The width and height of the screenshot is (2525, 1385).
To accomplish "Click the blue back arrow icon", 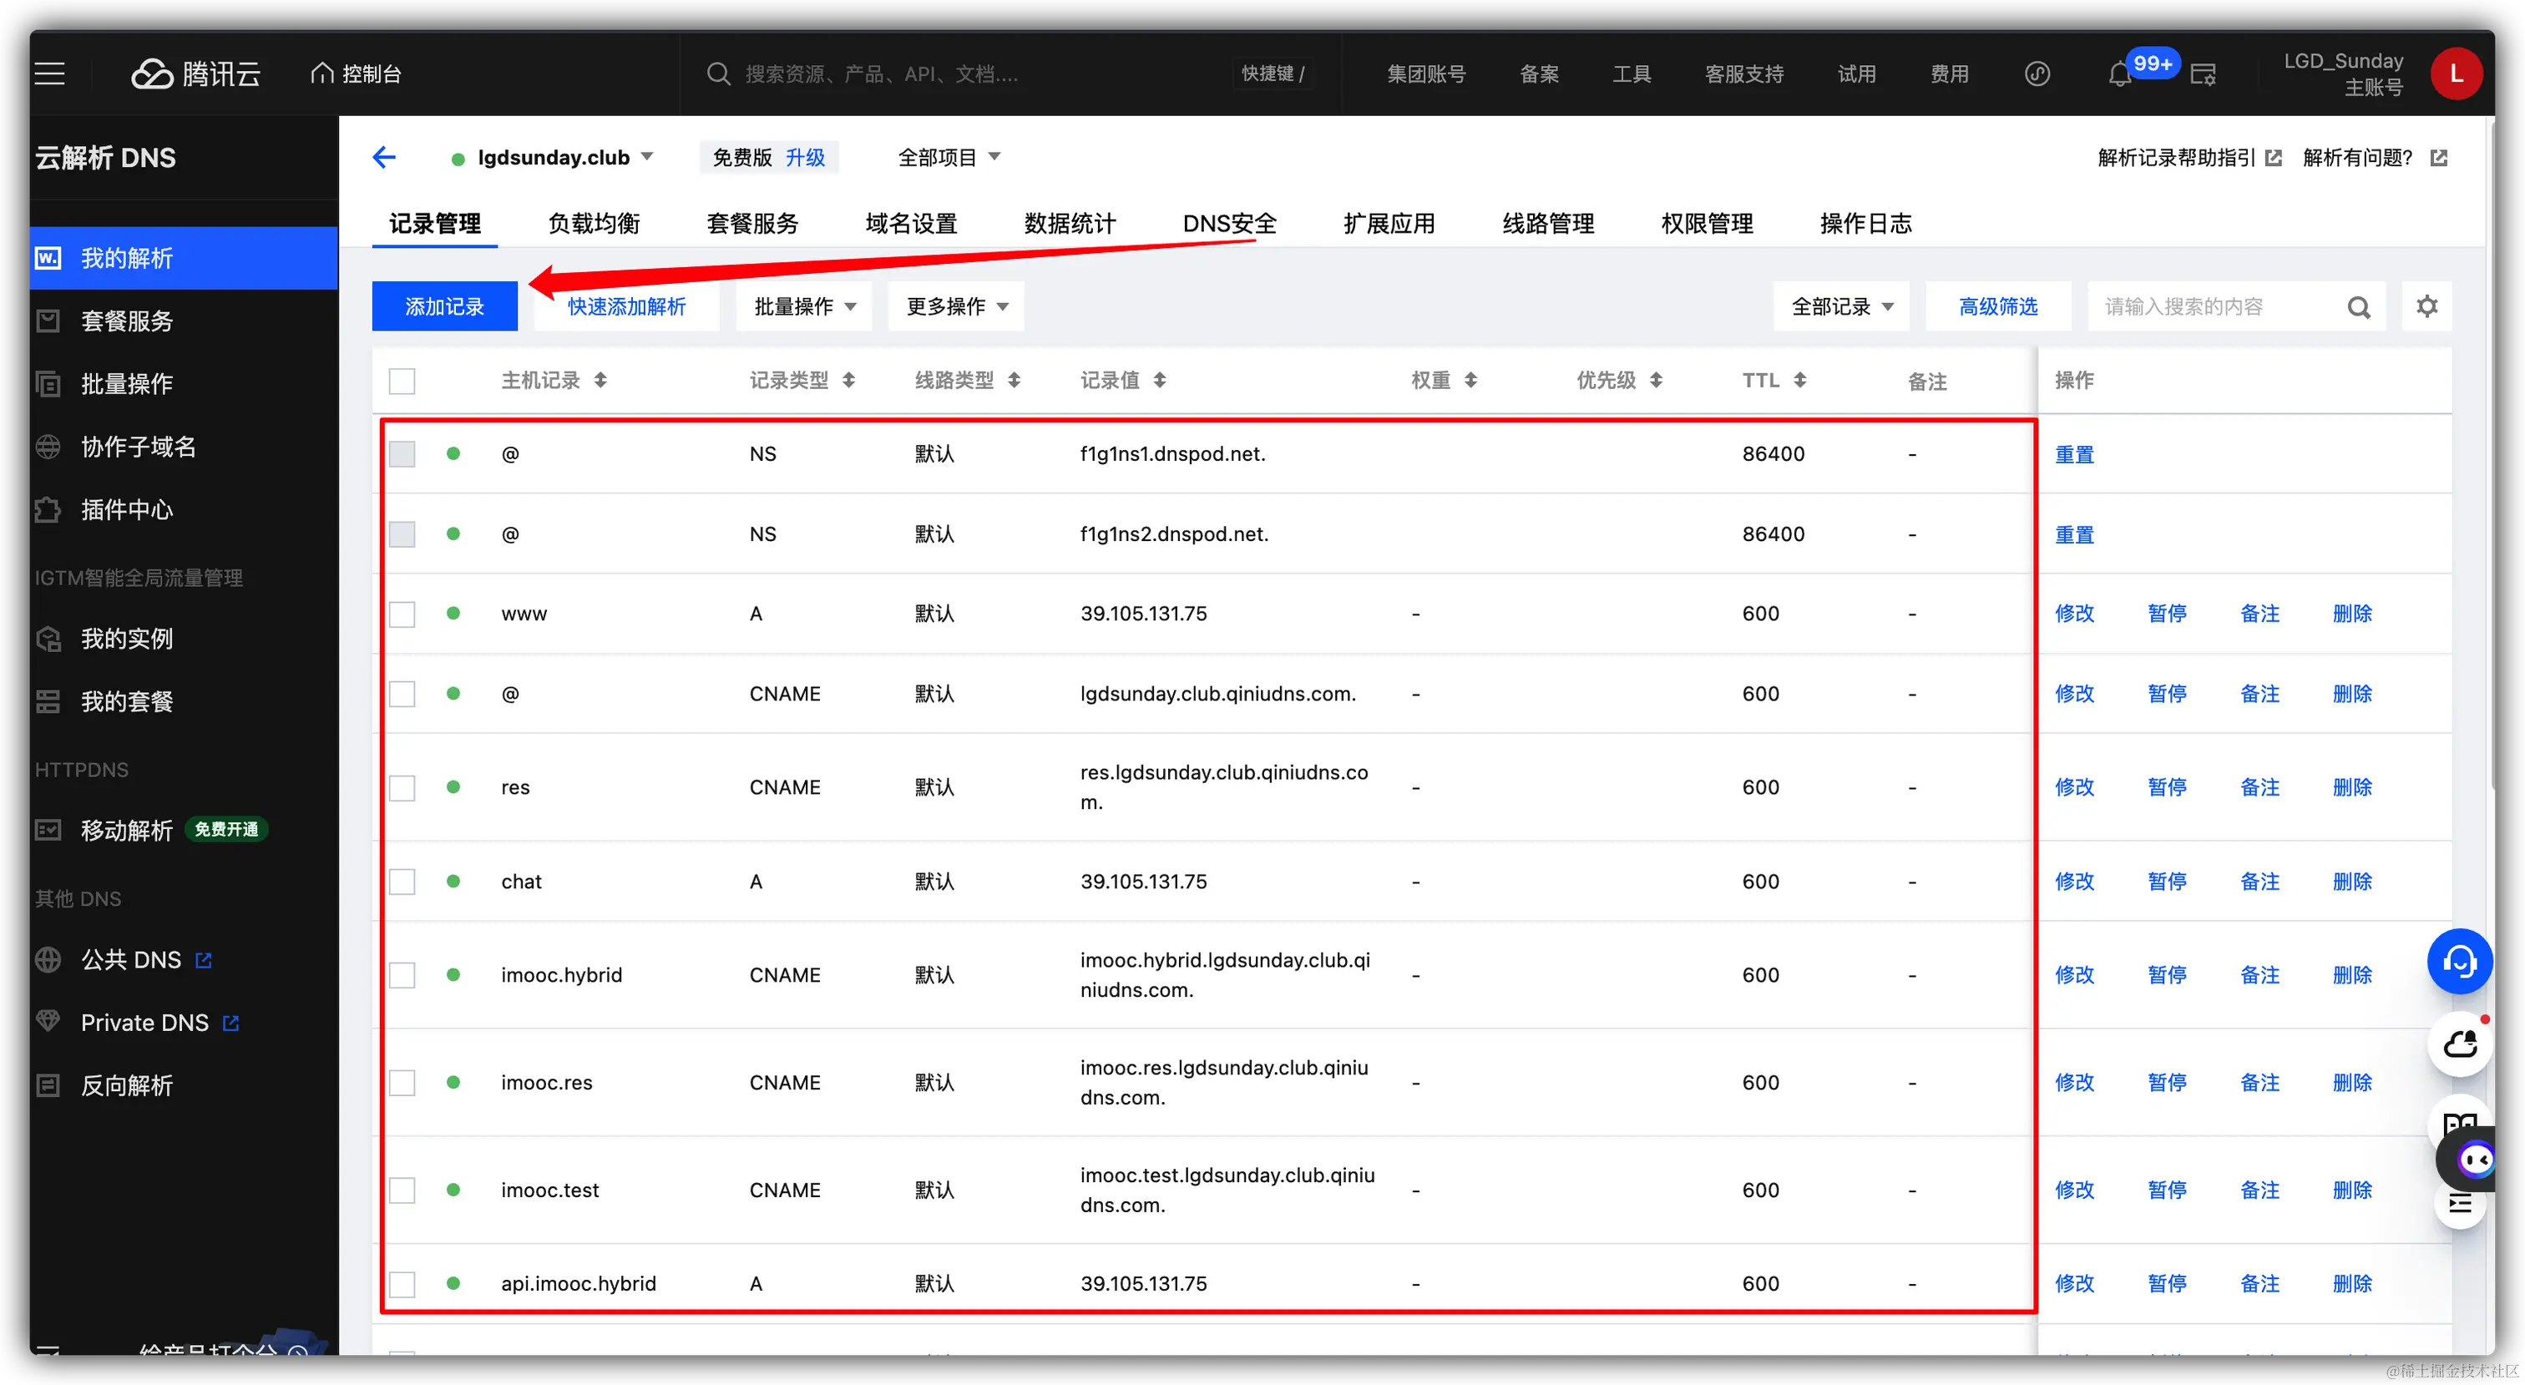I will pyautogui.click(x=384, y=157).
